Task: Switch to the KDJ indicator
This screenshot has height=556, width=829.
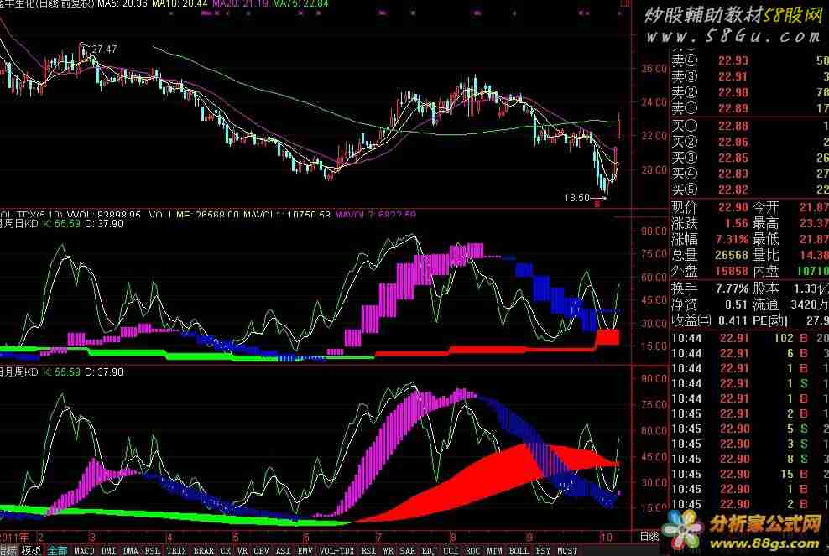Action: pos(430,551)
